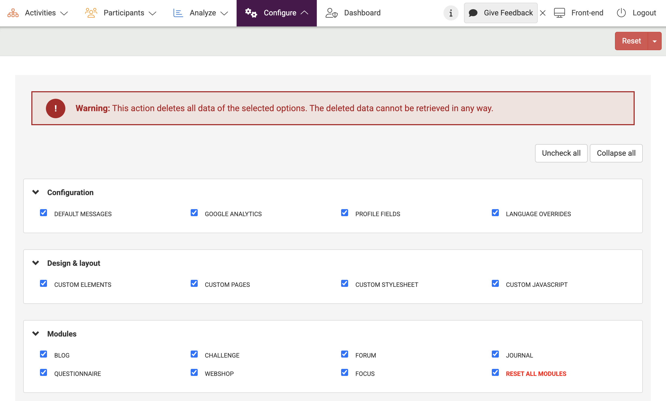Viewport: 666px width, 401px height.
Task: Open the Analyze menu
Action: click(x=202, y=13)
